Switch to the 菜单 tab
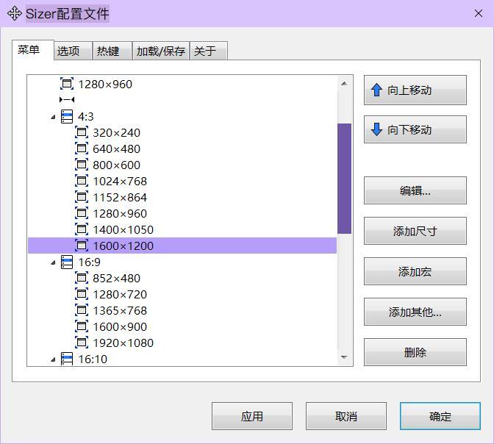This screenshot has height=444, width=494. (x=33, y=50)
